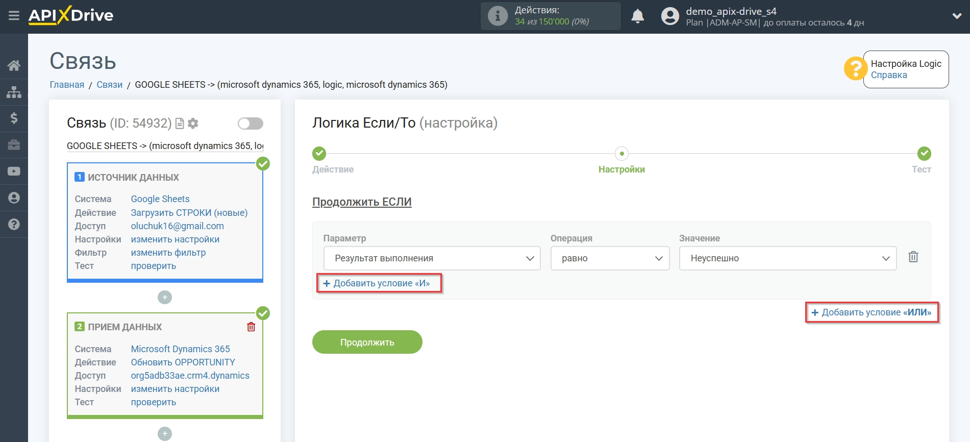Viewport: 970px width, 442px height.
Task: Add step after ИСТОЧНИК ДАННЫХ block
Action: (164, 297)
